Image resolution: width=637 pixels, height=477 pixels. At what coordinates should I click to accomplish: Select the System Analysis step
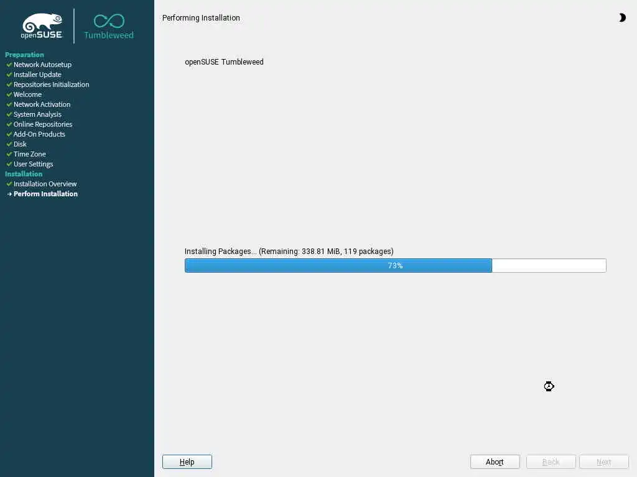pos(37,114)
